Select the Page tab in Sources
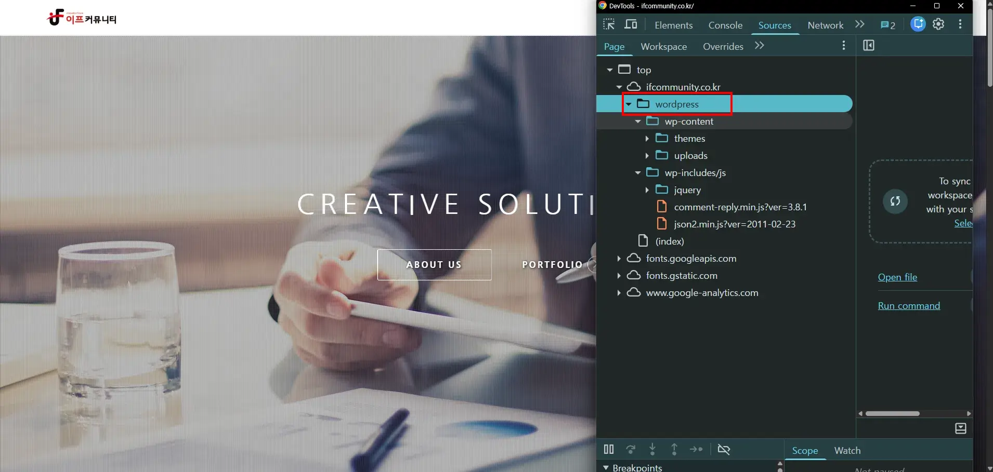Screen dimensions: 993x472 coord(614,47)
